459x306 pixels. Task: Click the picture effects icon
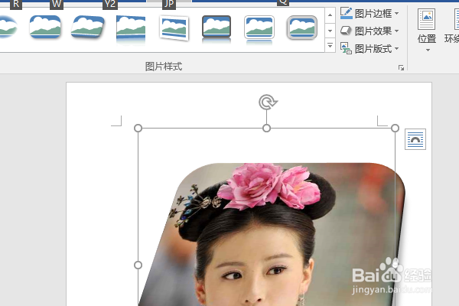pos(346,31)
